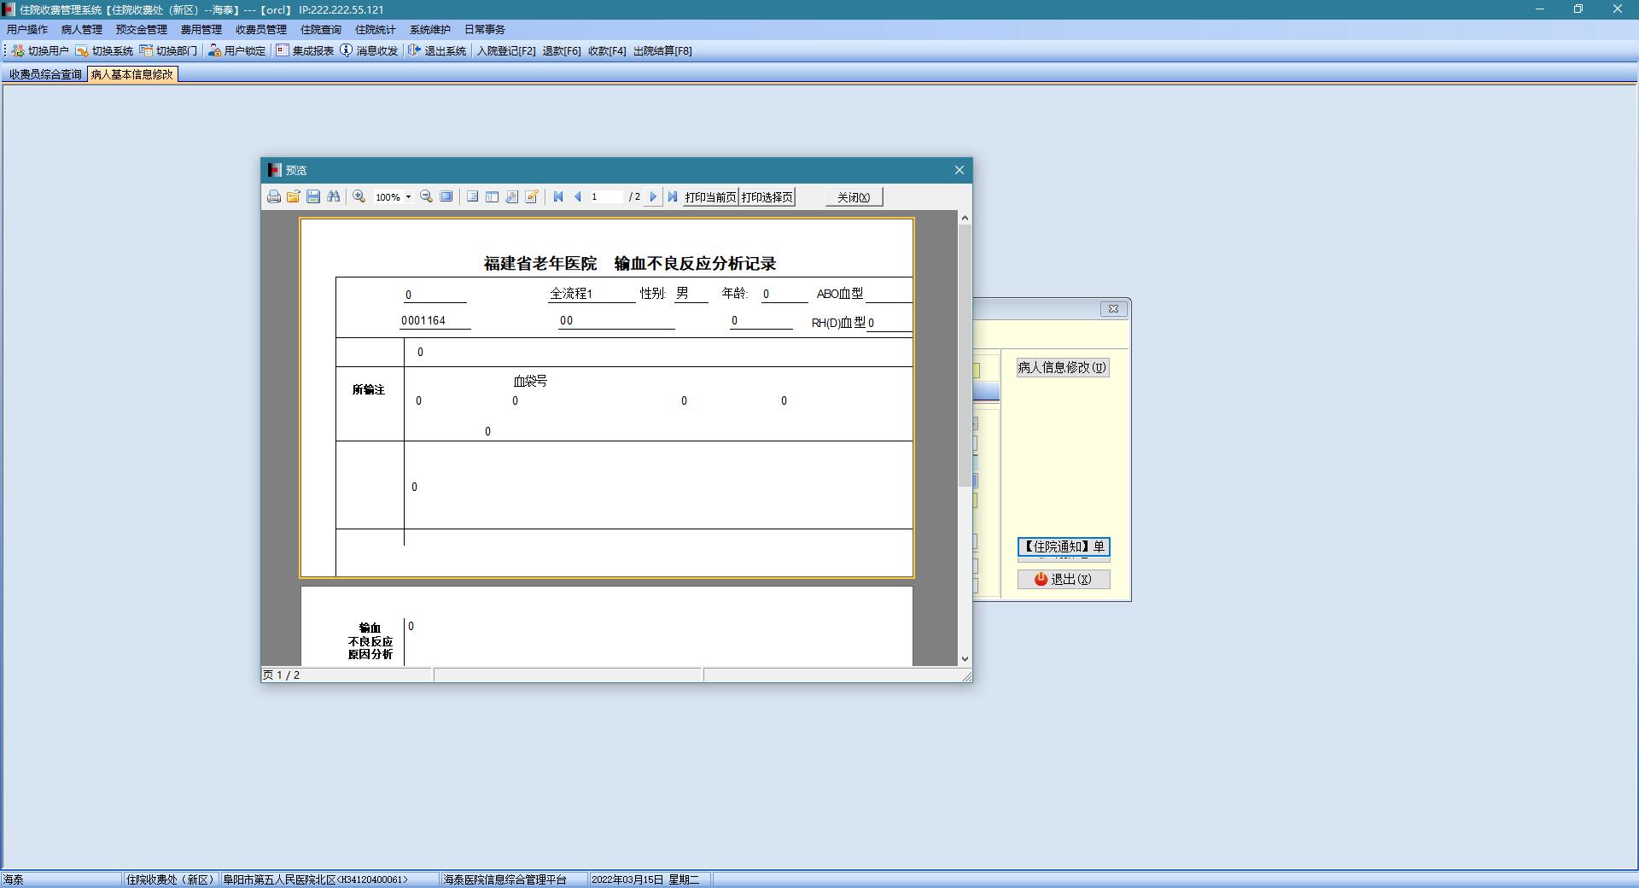Image resolution: width=1639 pixels, height=888 pixels.
Task: Click the 集成报表 toolbar icon
Action: point(283,51)
